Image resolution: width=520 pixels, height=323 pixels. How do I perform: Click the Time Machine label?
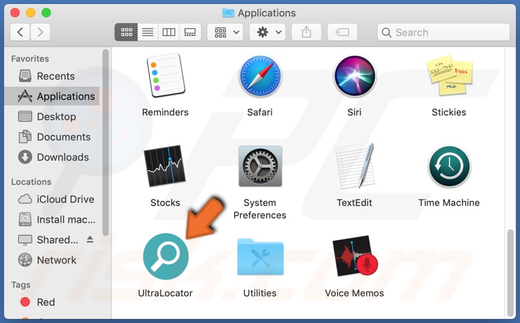449,203
